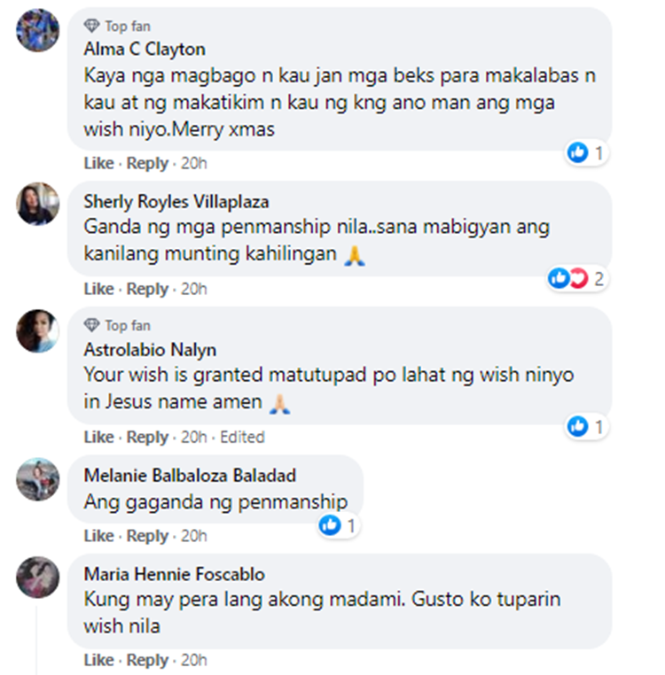Image resolution: width=665 pixels, height=675 pixels.
Task: Open Maria Hennie Foscablo name link
Action: tap(174, 574)
